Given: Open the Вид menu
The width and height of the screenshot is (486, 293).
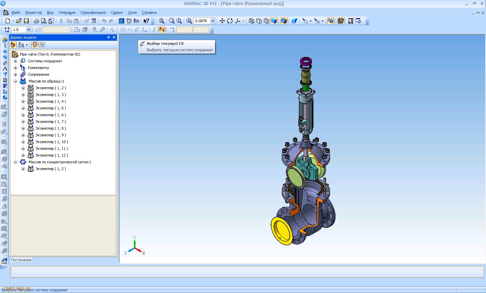Looking at the screenshot, I should (50, 12).
